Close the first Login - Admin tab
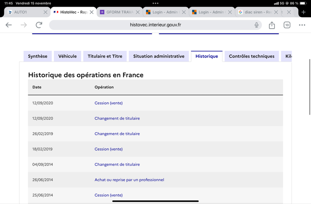The width and height of the screenshot is (311, 204). pos(184,12)
